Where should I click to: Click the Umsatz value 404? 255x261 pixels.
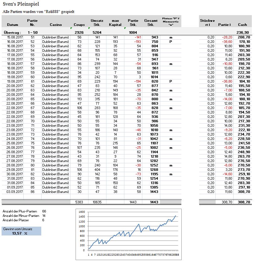97,169
